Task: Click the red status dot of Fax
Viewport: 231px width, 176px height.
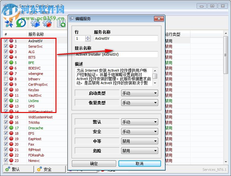Action: tap(11, 144)
